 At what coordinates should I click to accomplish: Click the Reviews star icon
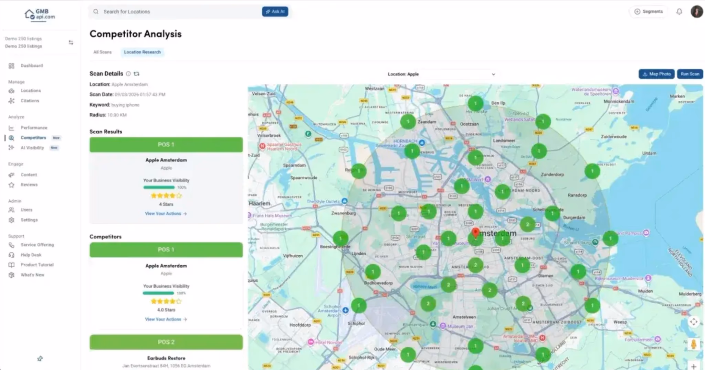(x=11, y=185)
